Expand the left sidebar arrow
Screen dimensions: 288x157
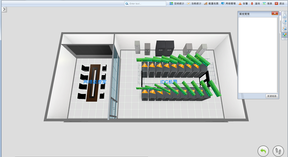click(x=4, y=9)
